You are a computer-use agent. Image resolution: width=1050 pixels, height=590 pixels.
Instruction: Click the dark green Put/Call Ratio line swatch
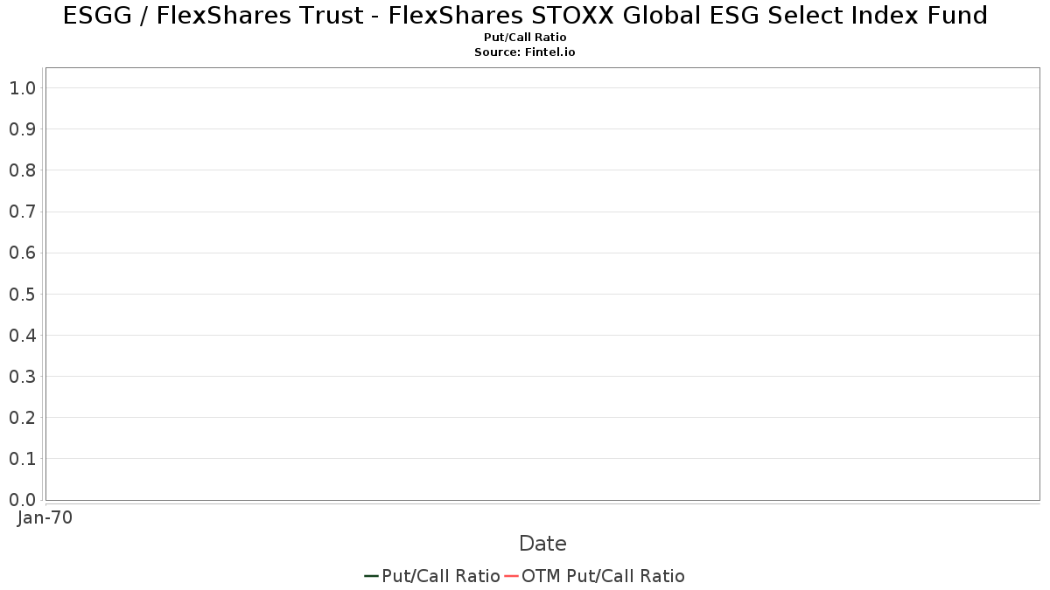[x=372, y=576]
